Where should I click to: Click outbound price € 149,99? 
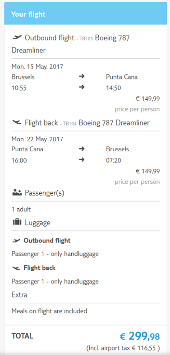point(148,99)
